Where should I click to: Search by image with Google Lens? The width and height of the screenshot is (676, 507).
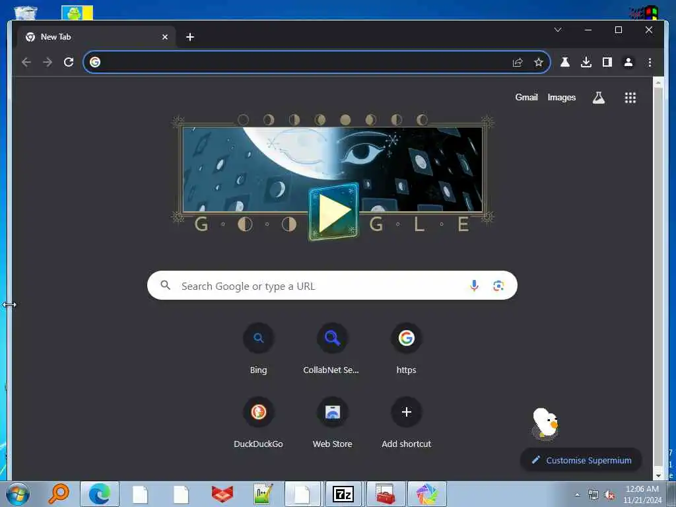click(x=498, y=285)
